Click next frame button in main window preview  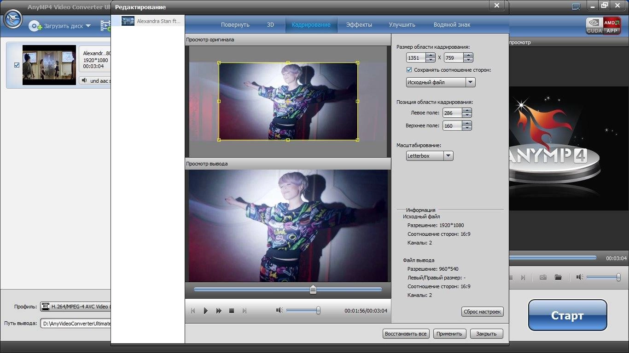pos(523,278)
